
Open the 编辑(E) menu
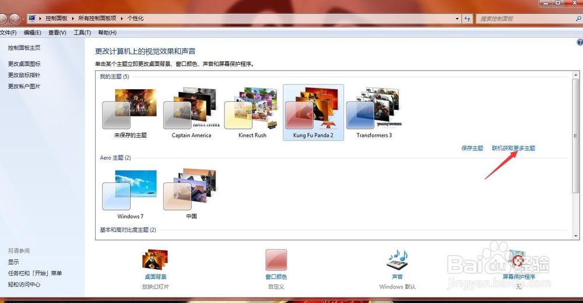pos(32,33)
